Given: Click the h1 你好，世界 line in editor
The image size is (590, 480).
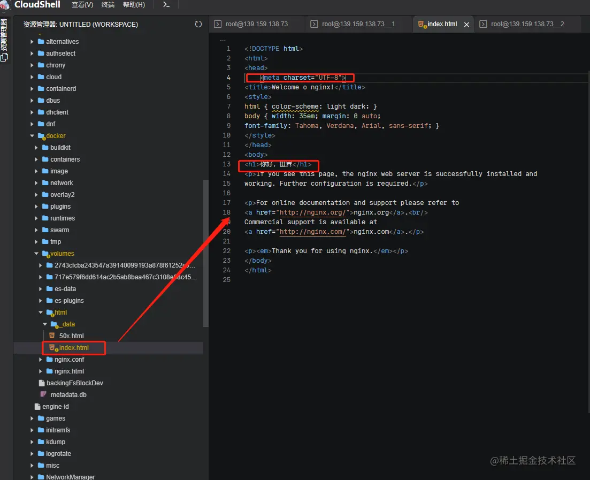Looking at the screenshot, I should (x=278, y=164).
